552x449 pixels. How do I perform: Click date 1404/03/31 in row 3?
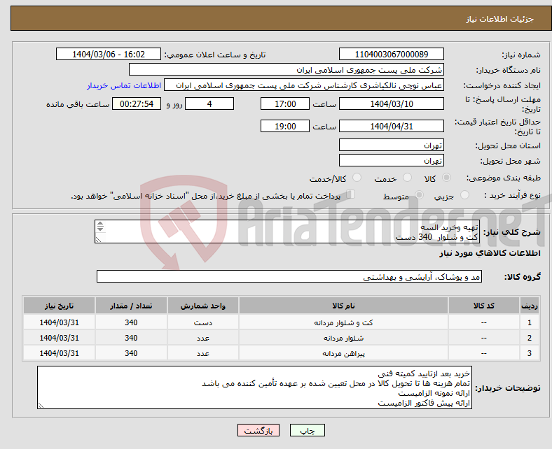coord(59,353)
